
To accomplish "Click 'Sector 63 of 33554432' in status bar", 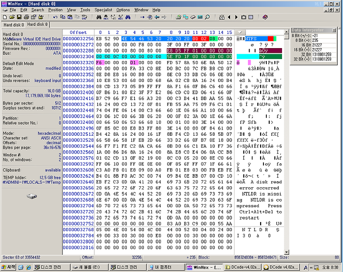I will (21, 258).
